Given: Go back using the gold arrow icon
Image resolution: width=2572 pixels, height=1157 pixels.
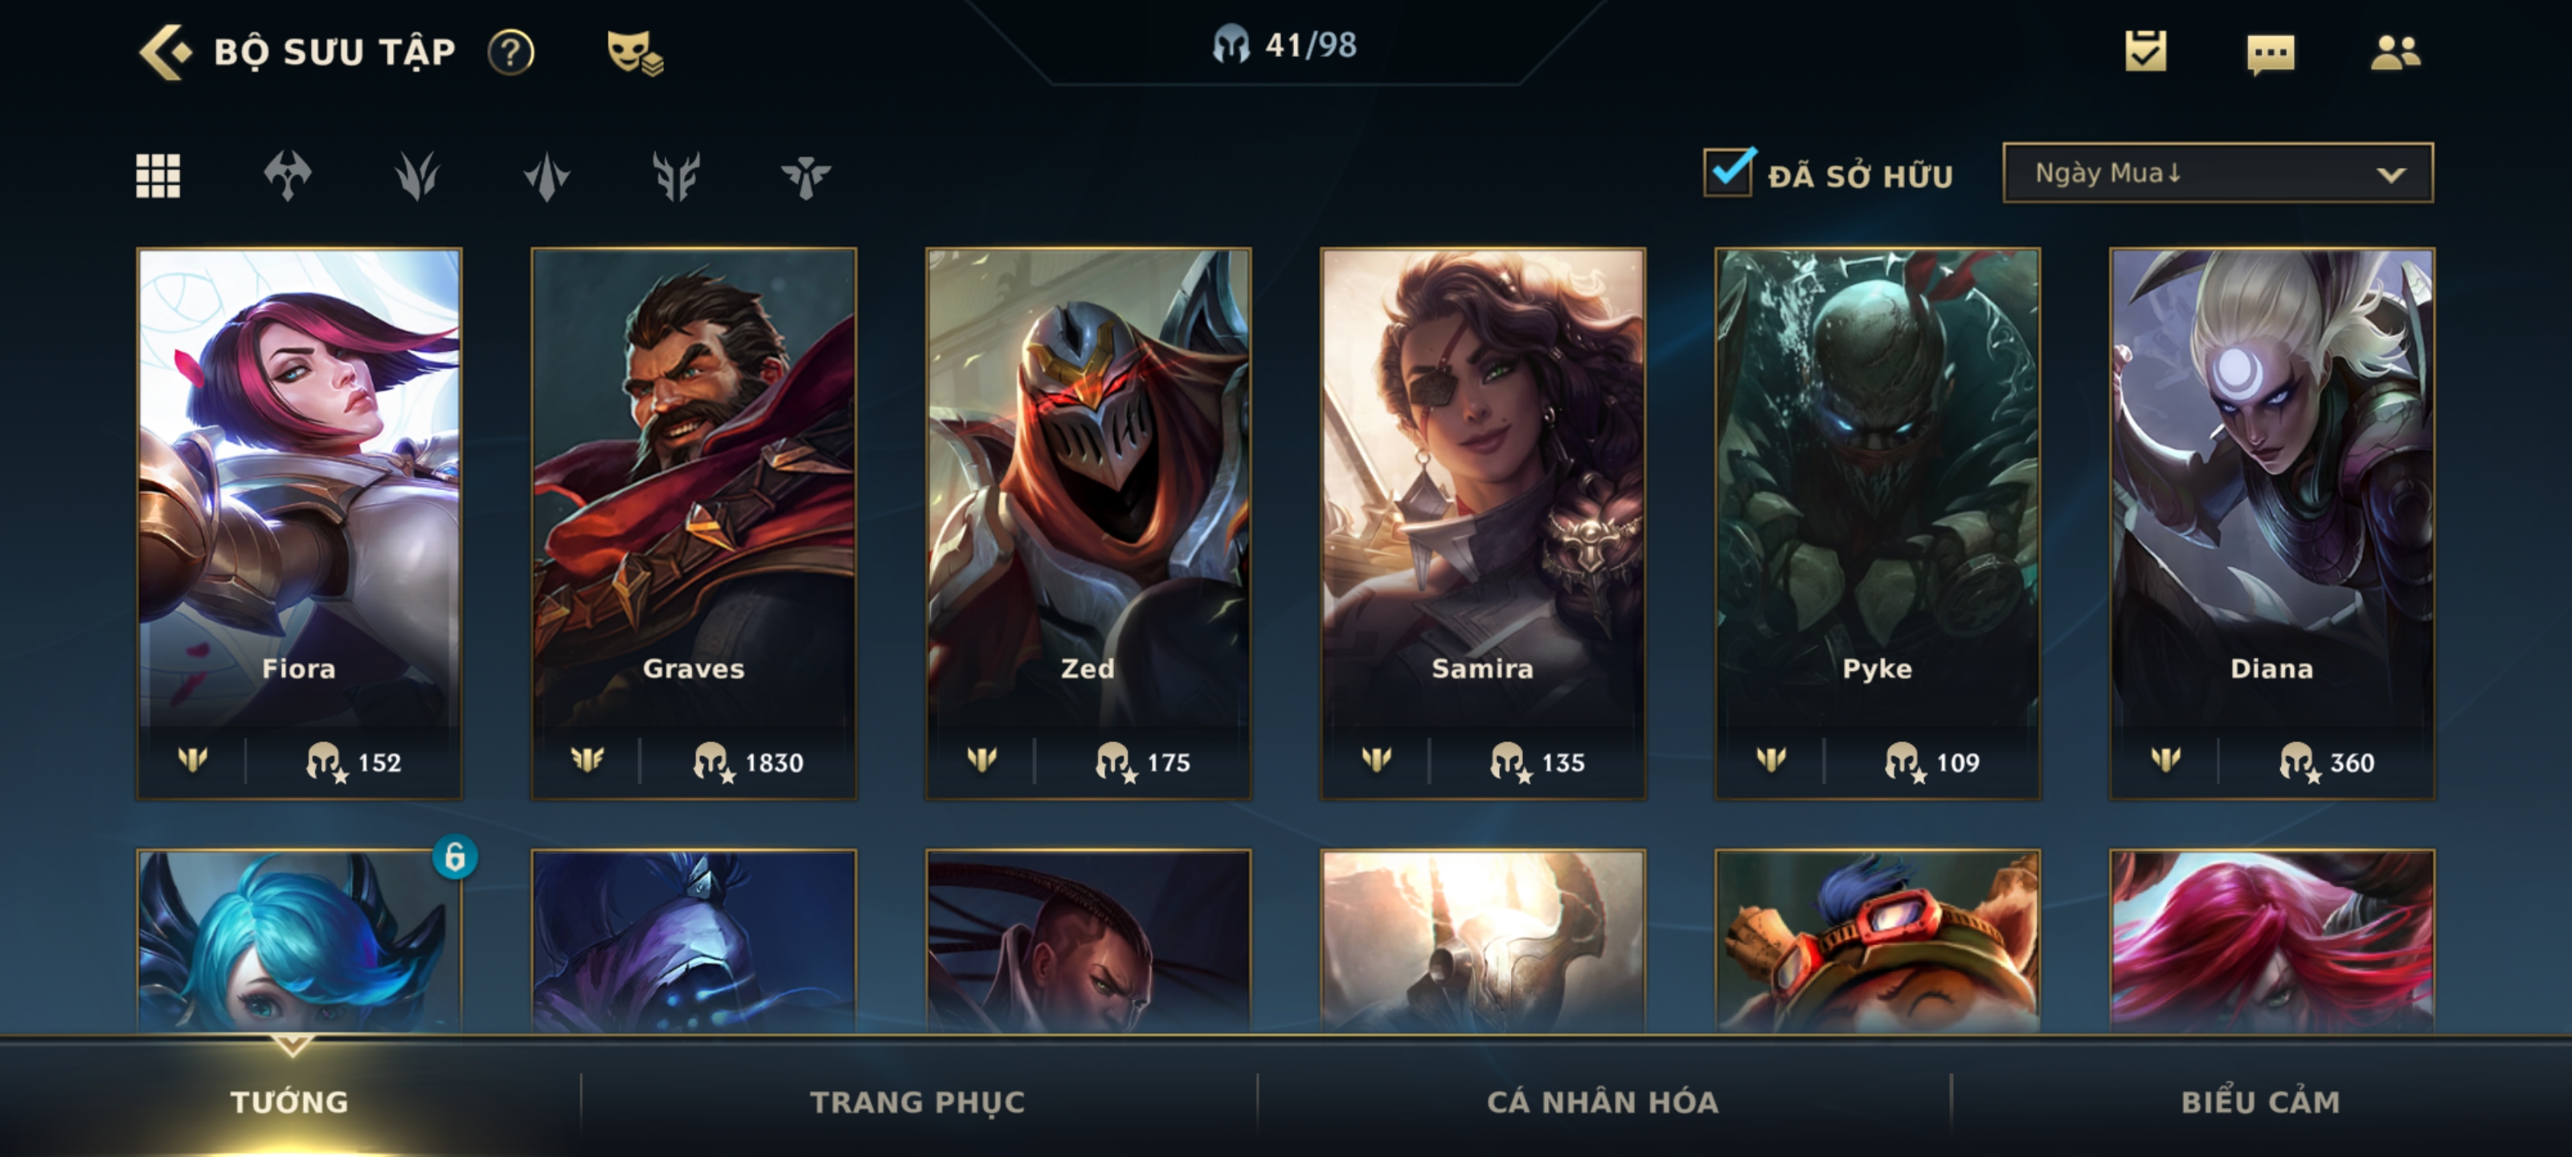Looking at the screenshot, I should click(164, 51).
